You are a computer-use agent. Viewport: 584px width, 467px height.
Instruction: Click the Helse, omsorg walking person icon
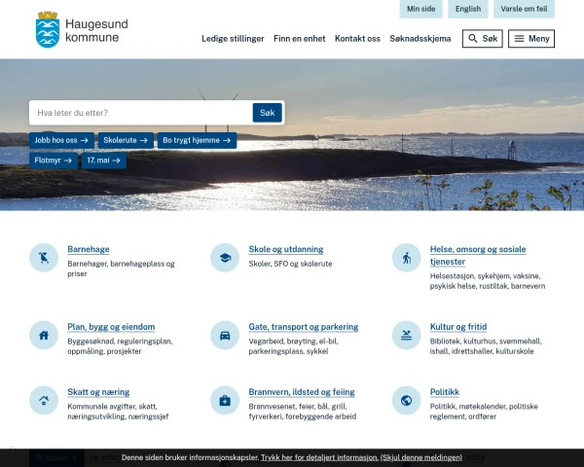(406, 258)
